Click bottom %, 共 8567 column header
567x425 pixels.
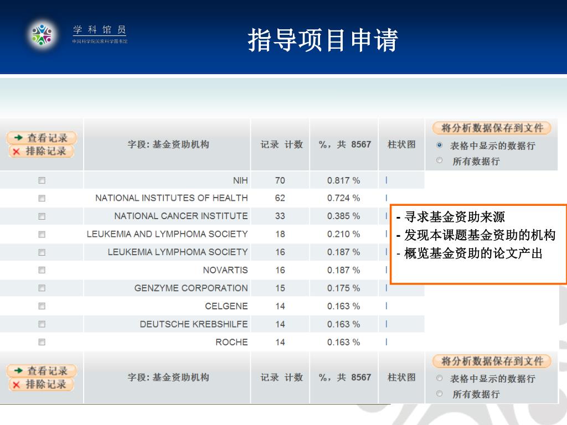pos(345,377)
